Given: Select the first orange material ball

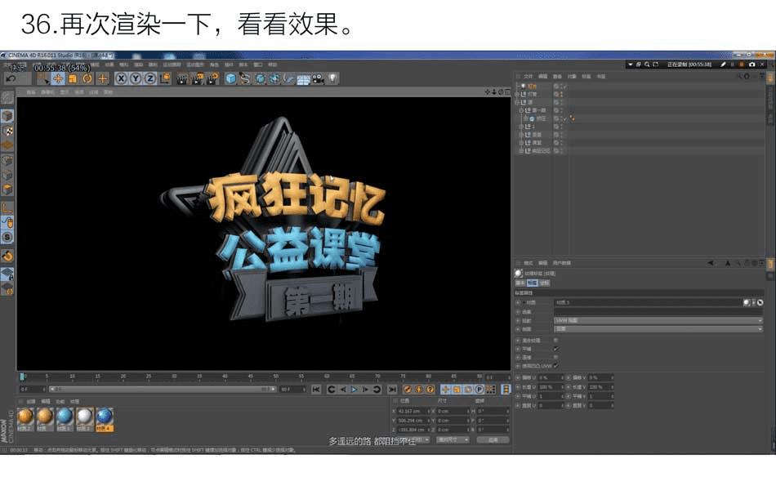Looking at the screenshot, I should point(25,417).
